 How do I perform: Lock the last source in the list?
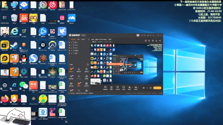72,53
